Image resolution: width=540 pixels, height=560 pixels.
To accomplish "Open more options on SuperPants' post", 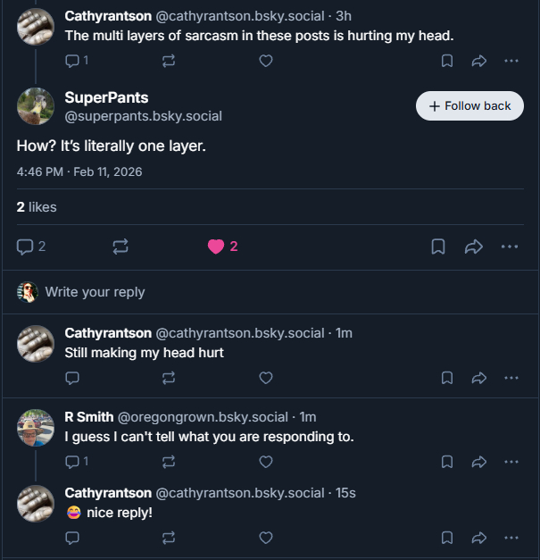I will (x=510, y=247).
